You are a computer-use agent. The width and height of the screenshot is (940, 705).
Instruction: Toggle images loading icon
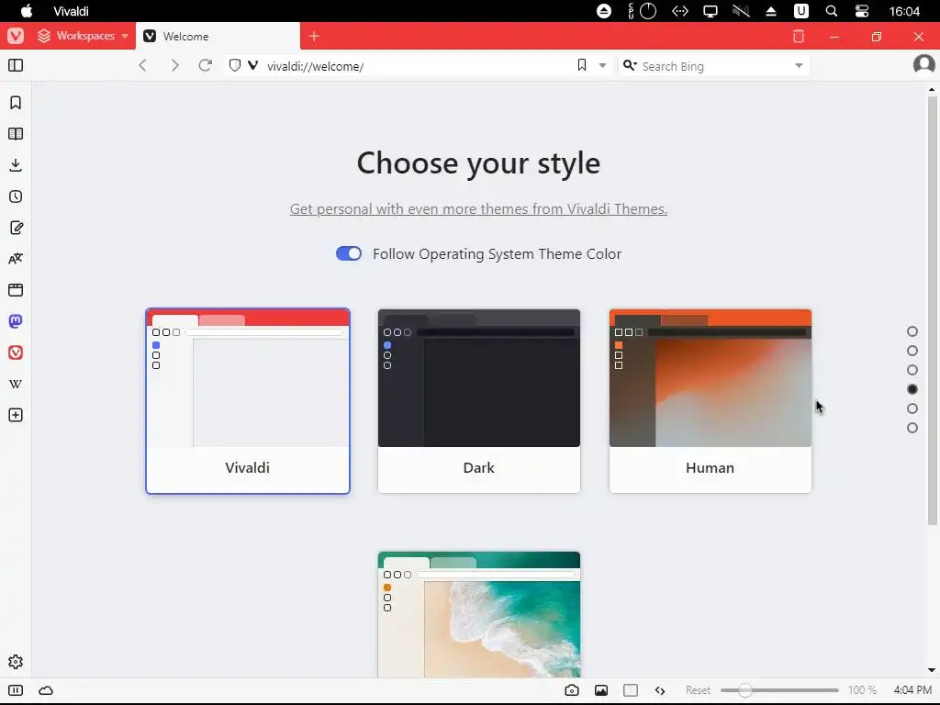[601, 690]
